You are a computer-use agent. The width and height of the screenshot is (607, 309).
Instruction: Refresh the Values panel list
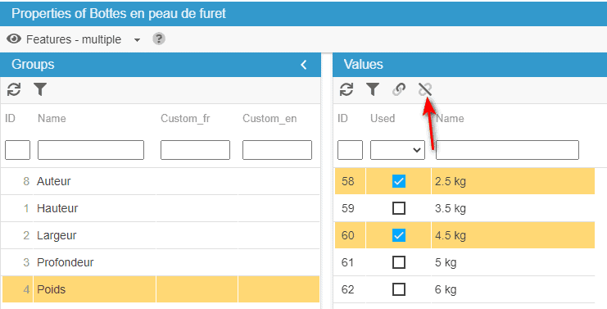pyautogui.click(x=346, y=89)
